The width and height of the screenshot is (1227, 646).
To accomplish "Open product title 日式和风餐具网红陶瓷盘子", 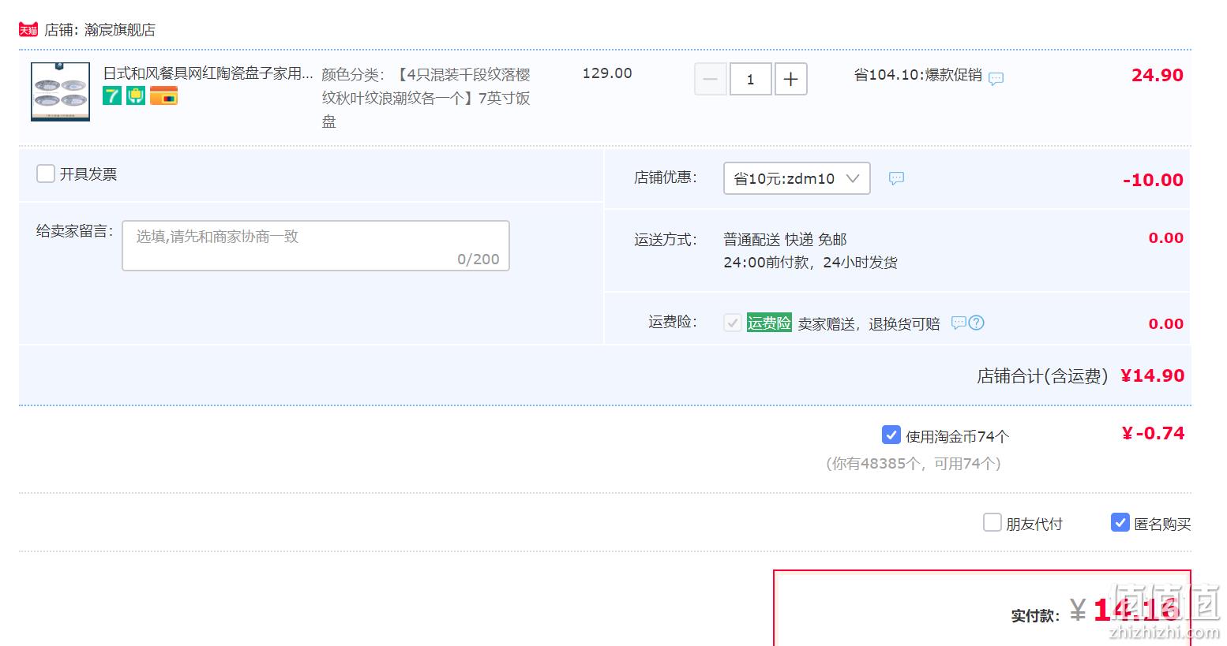I will tap(208, 73).
